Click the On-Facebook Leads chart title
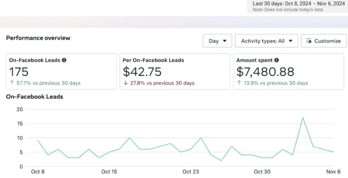Viewport: 348px width, 178px height. pyautogui.click(x=35, y=97)
